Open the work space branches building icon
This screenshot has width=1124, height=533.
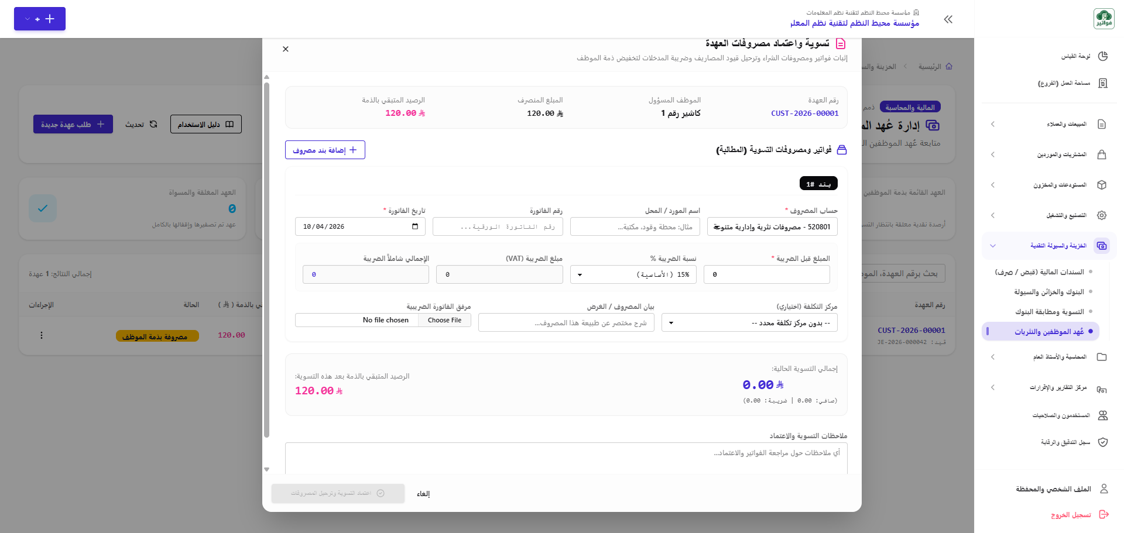(1103, 83)
